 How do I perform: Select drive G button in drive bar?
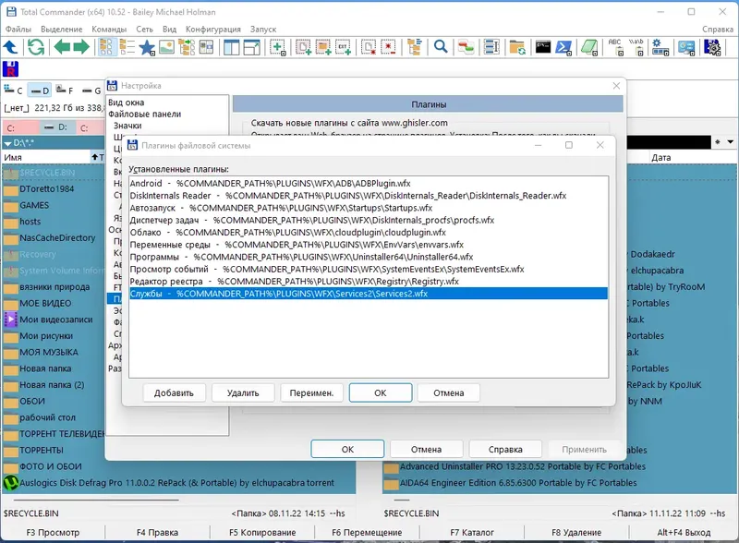(91, 90)
